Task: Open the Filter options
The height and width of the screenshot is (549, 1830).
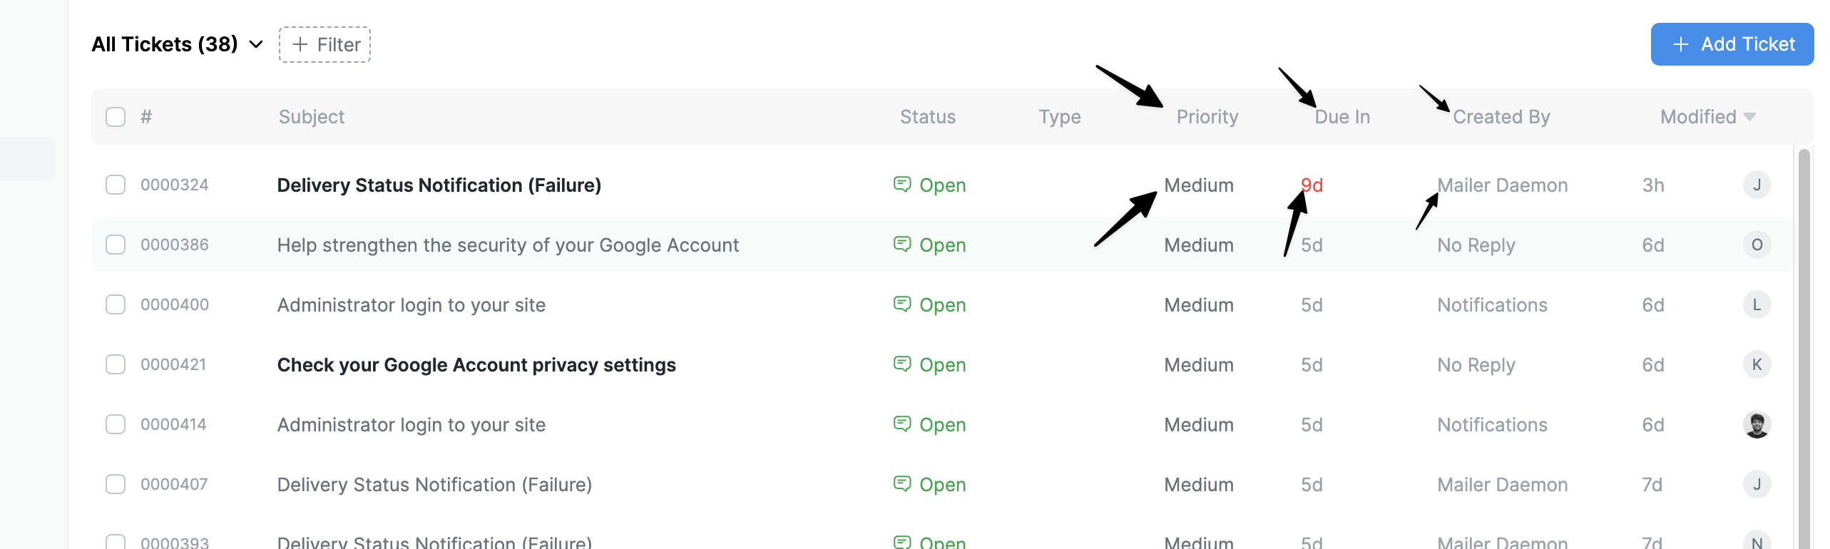Action: 324,44
